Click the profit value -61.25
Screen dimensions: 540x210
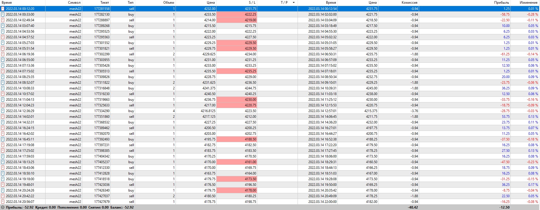click(x=505, y=54)
